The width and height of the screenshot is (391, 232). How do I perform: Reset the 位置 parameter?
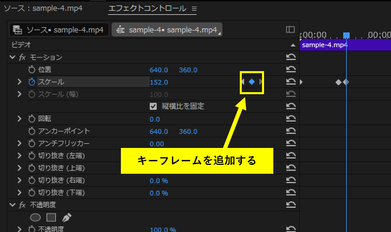[x=291, y=69]
